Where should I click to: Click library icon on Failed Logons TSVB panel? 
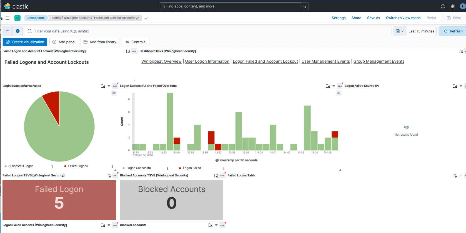[109, 176]
